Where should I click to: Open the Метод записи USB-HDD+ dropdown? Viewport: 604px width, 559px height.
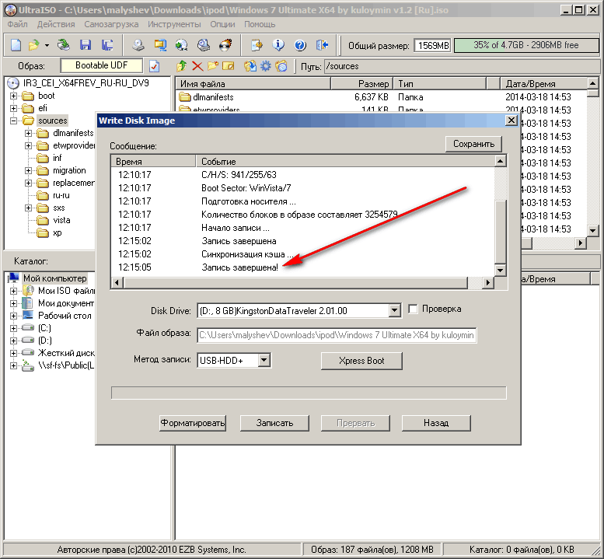(264, 361)
